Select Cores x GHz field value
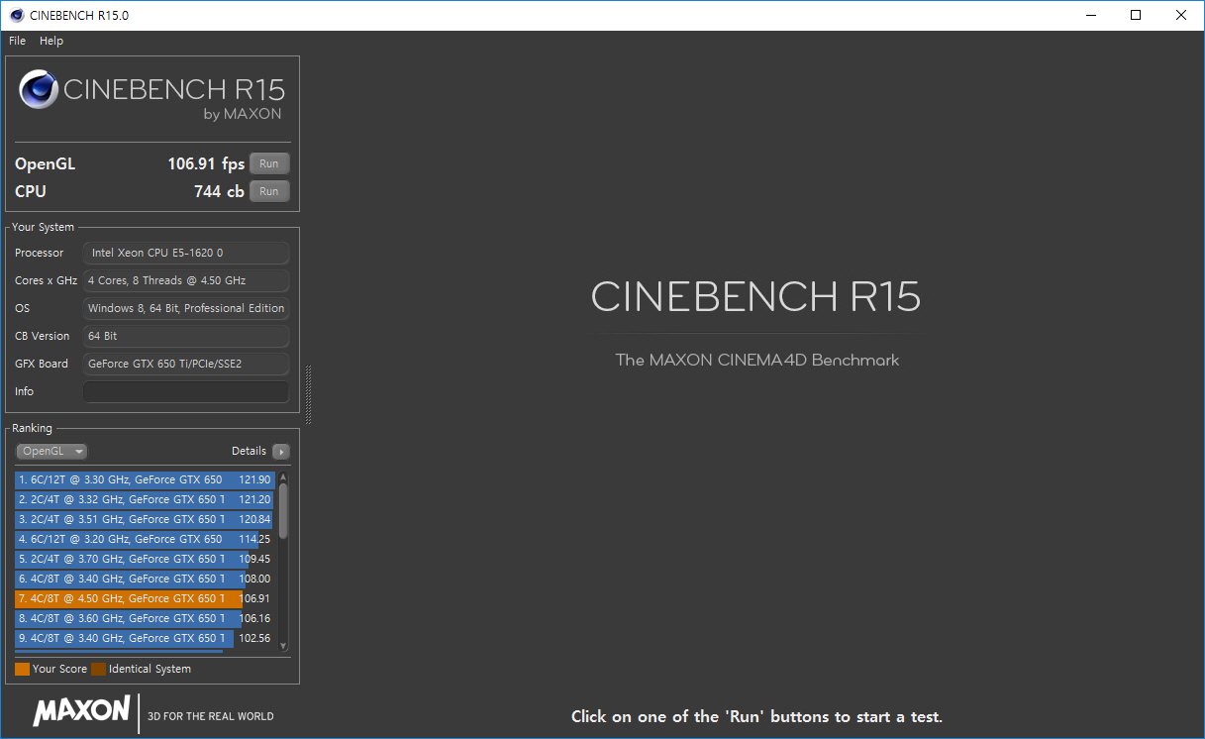The image size is (1205, 739). click(x=186, y=280)
